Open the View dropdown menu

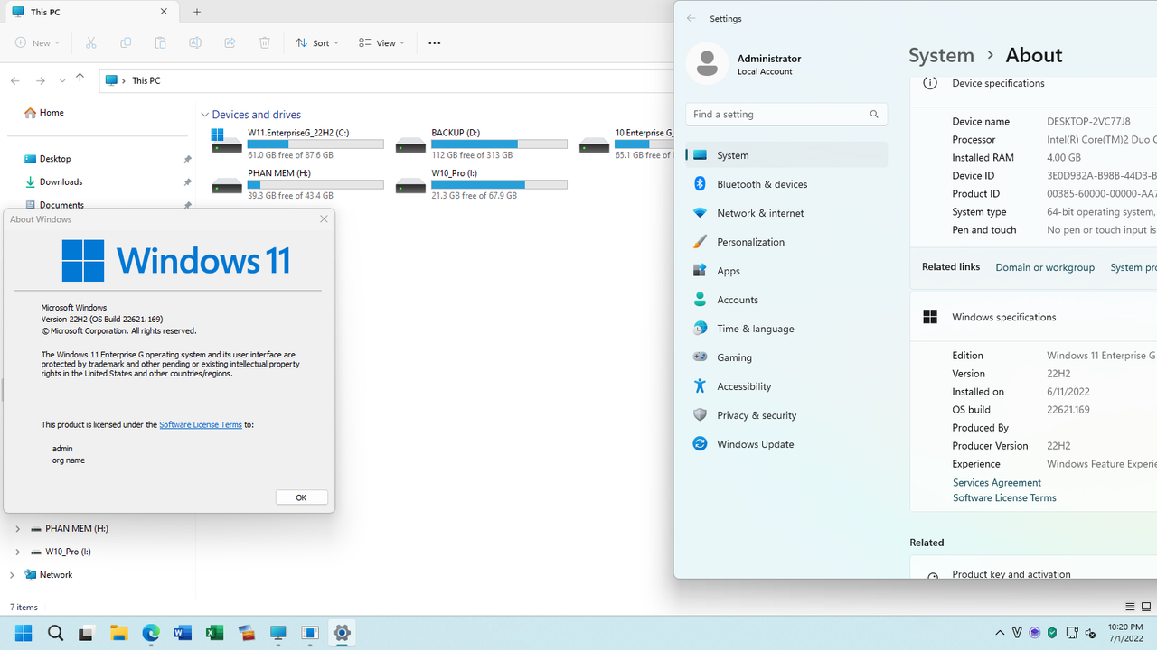click(x=381, y=42)
